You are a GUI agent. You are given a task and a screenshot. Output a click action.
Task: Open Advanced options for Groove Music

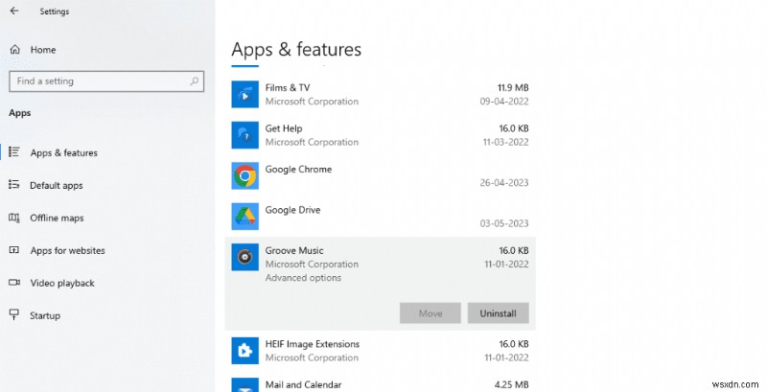point(303,278)
